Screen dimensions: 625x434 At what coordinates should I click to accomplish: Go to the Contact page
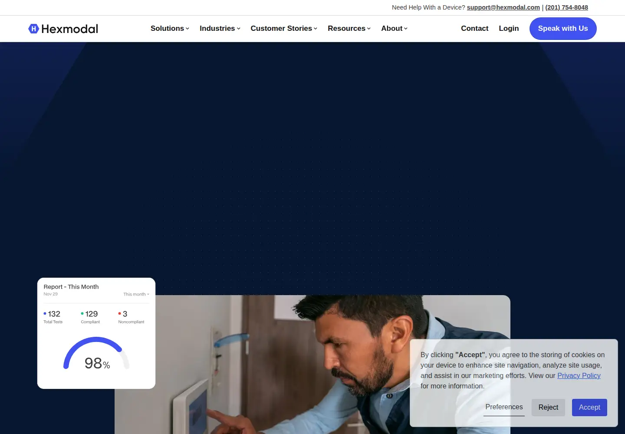pos(474,28)
